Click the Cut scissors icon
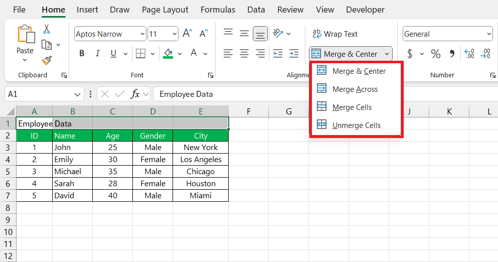 (46, 29)
